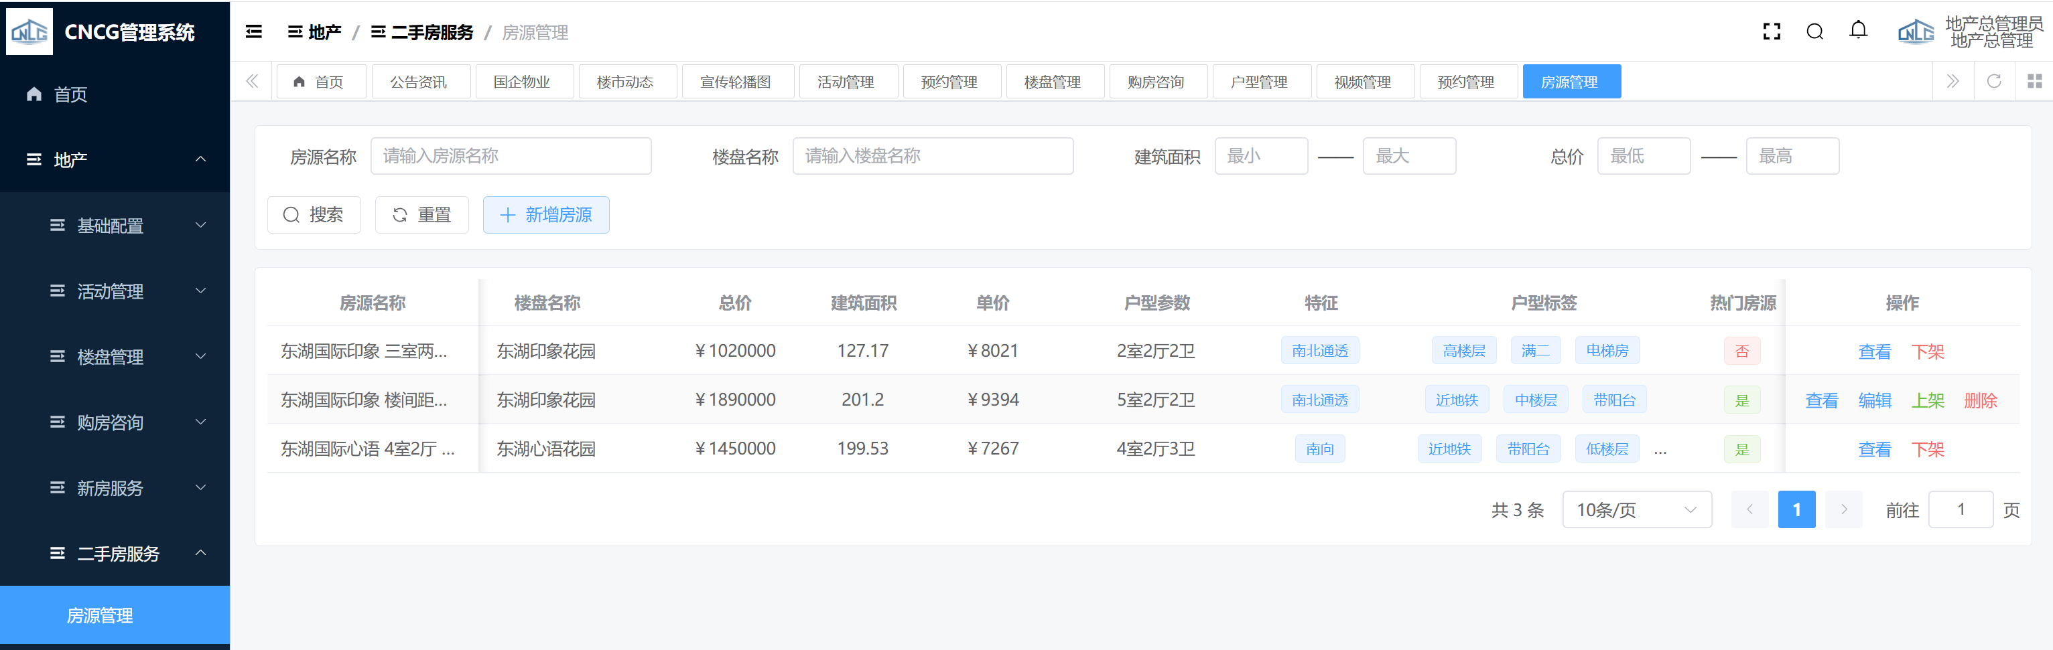The width and height of the screenshot is (2053, 650).
Task: Expand the 楼盘管理 sidebar menu
Action: point(115,357)
